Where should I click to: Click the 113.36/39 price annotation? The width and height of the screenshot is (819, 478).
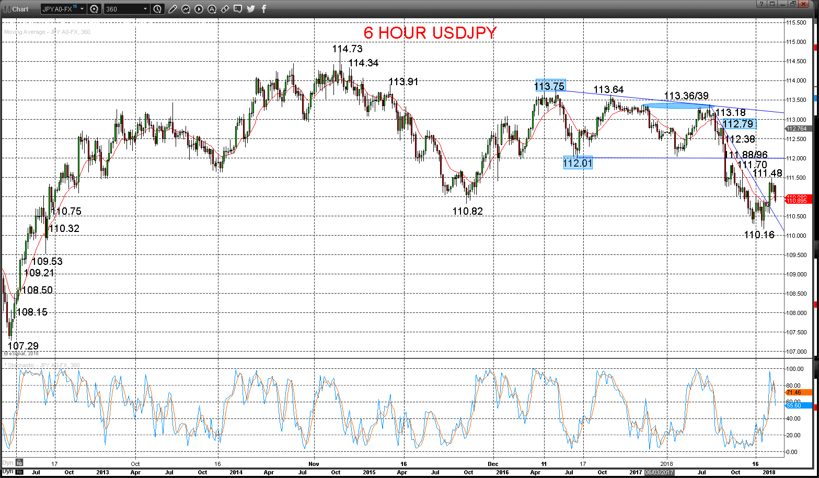pyautogui.click(x=686, y=96)
